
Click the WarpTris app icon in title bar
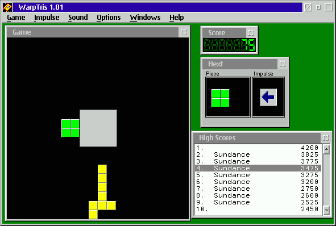(7, 7)
